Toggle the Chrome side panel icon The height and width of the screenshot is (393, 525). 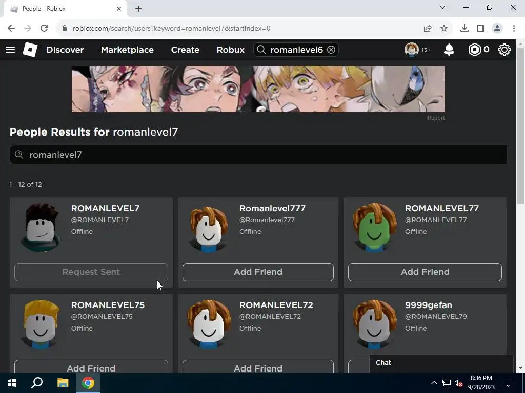[x=481, y=29]
